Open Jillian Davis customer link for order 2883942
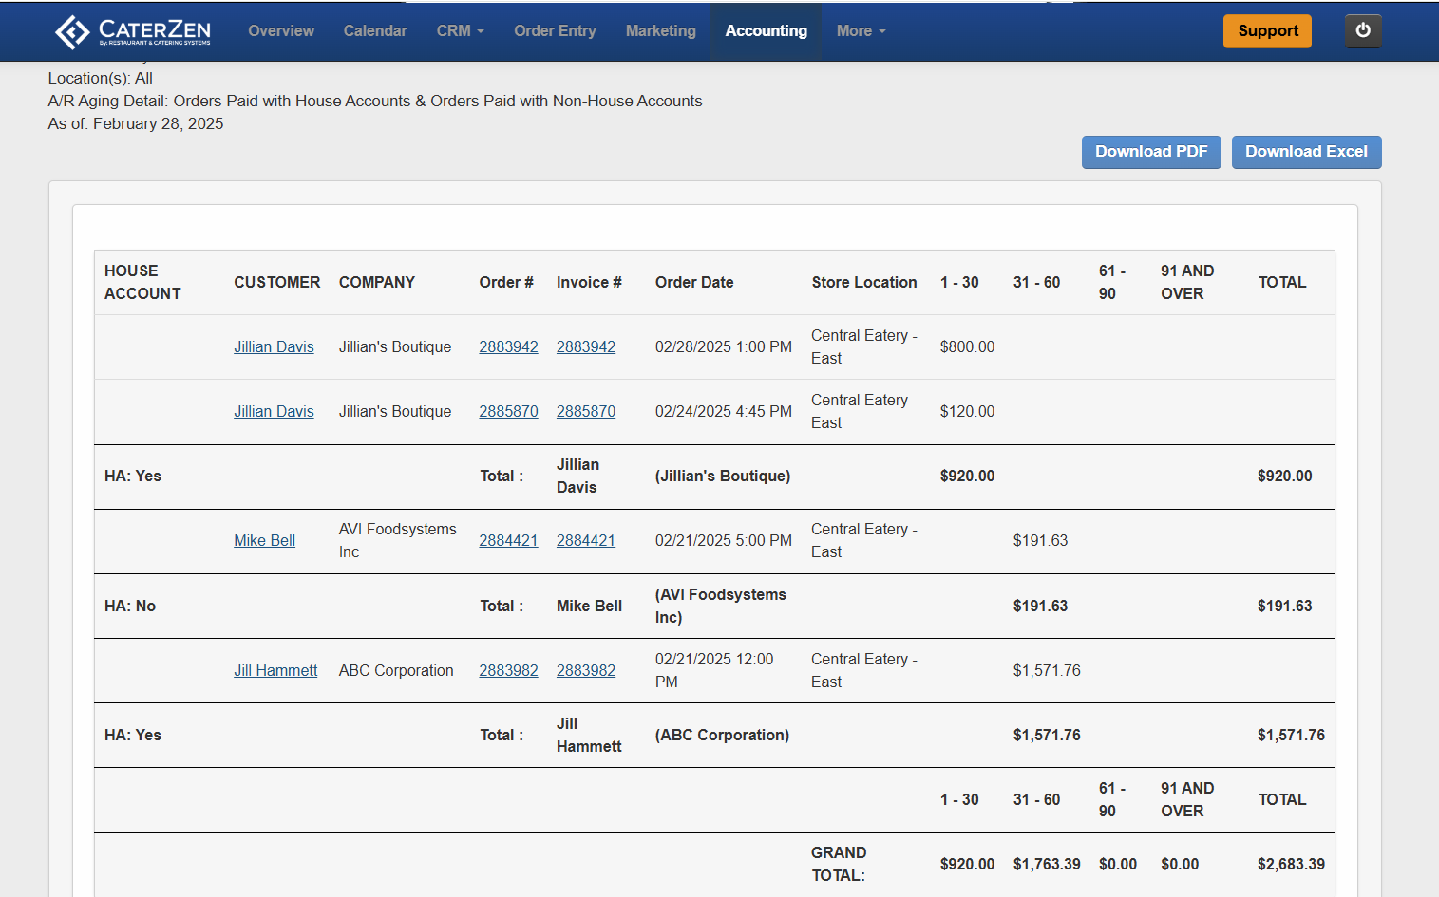This screenshot has width=1439, height=897. point(274,347)
